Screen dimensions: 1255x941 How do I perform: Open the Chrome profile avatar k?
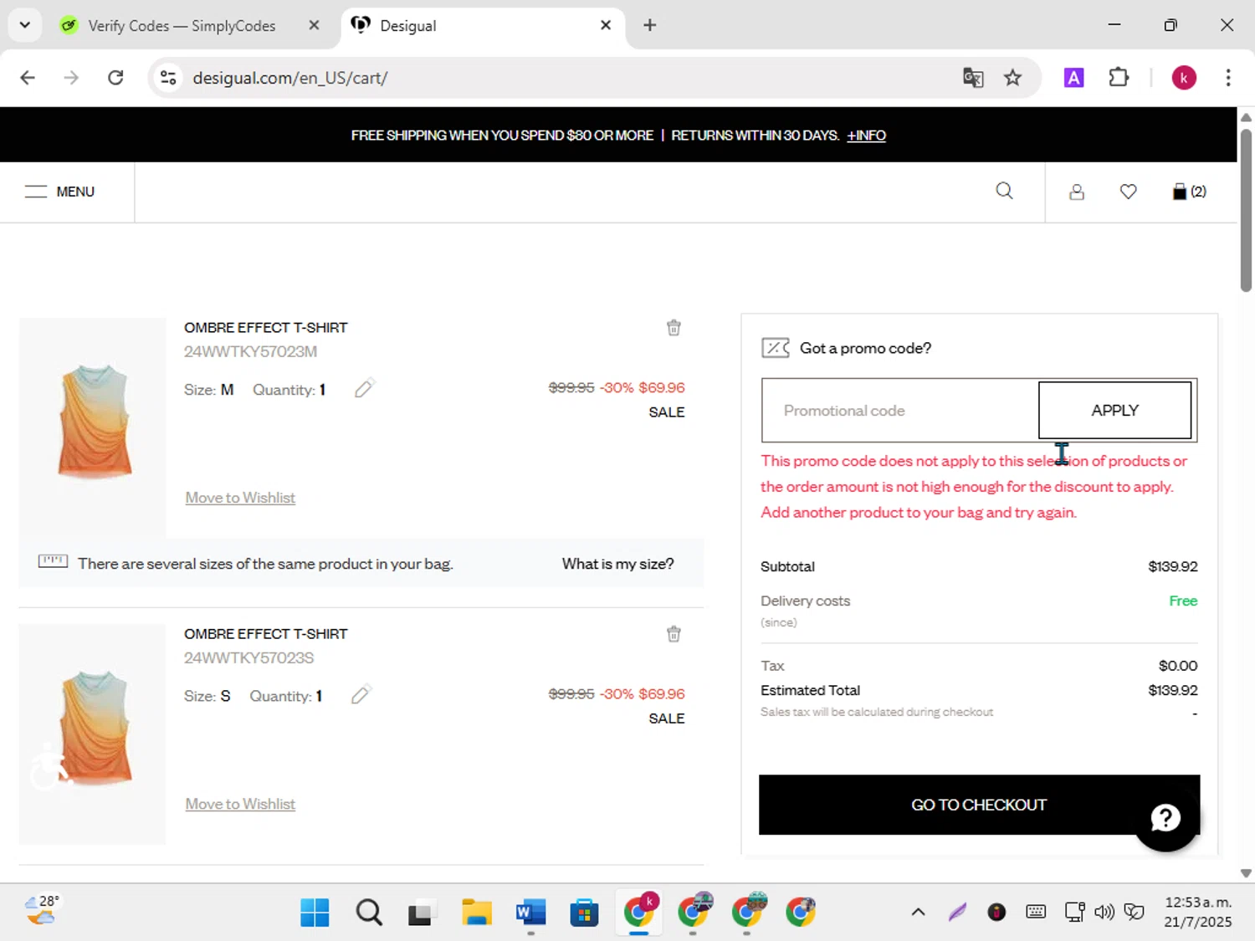1184,78
